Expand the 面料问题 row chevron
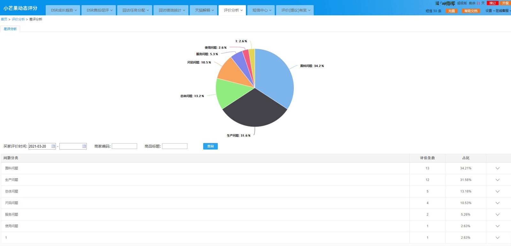 497,168
